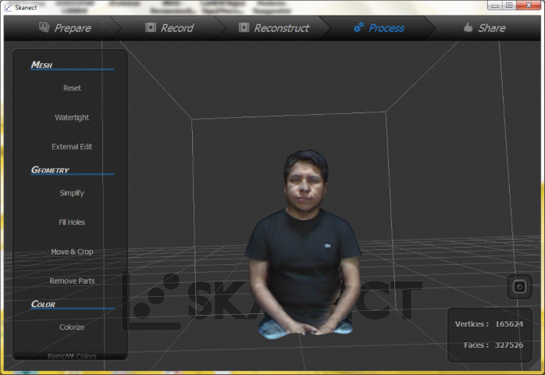The image size is (545, 375).
Task: Open External Edit
Action: [72, 147]
